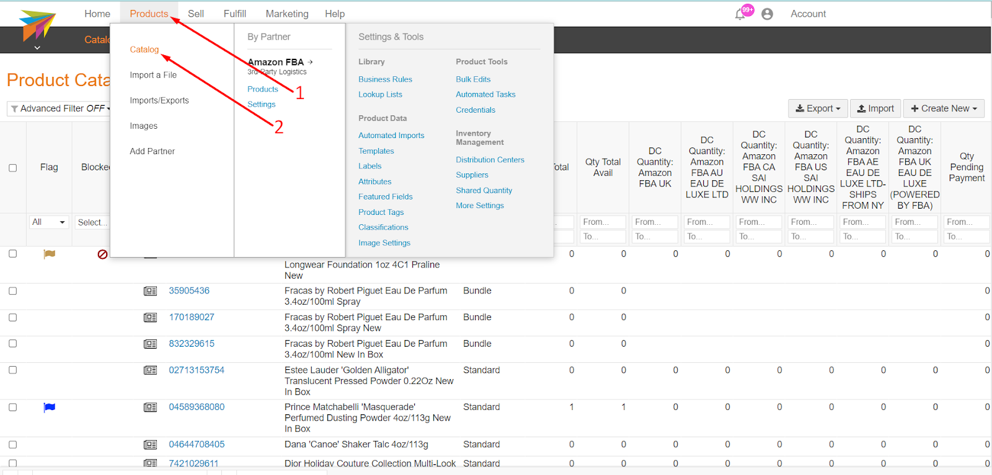Screen dimensions: 992x475
Task: Click the Qty Pending Payment column header
Action: click(x=967, y=167)
